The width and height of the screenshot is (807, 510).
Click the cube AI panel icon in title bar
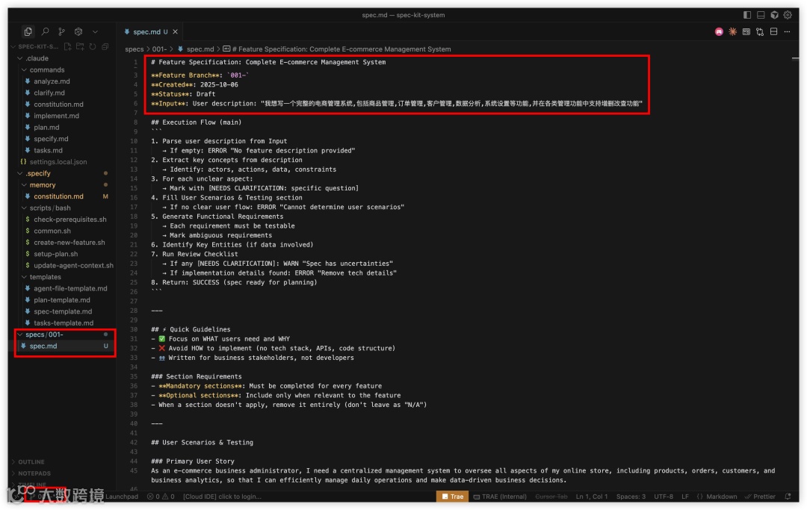pos(774,15)
